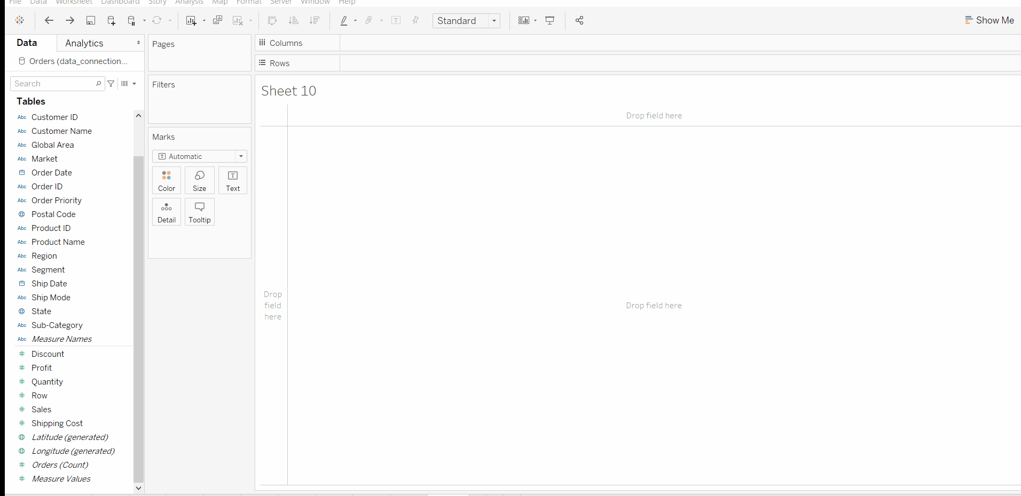Enter presentation mode
Viewport: 1021px width, 496px height.
pyautogui.click(x=550, y=20)
